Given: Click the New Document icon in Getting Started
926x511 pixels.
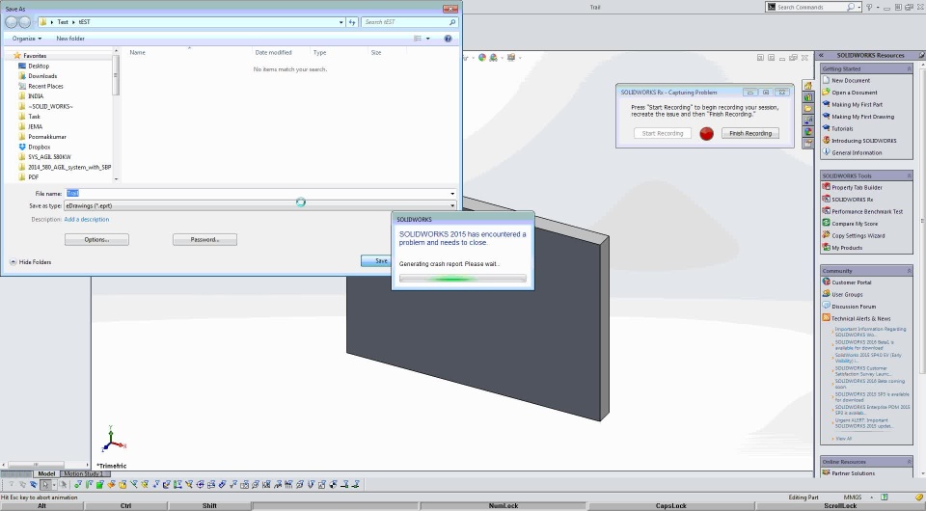Looking at the screenshot, I should [x=827, y=80].
